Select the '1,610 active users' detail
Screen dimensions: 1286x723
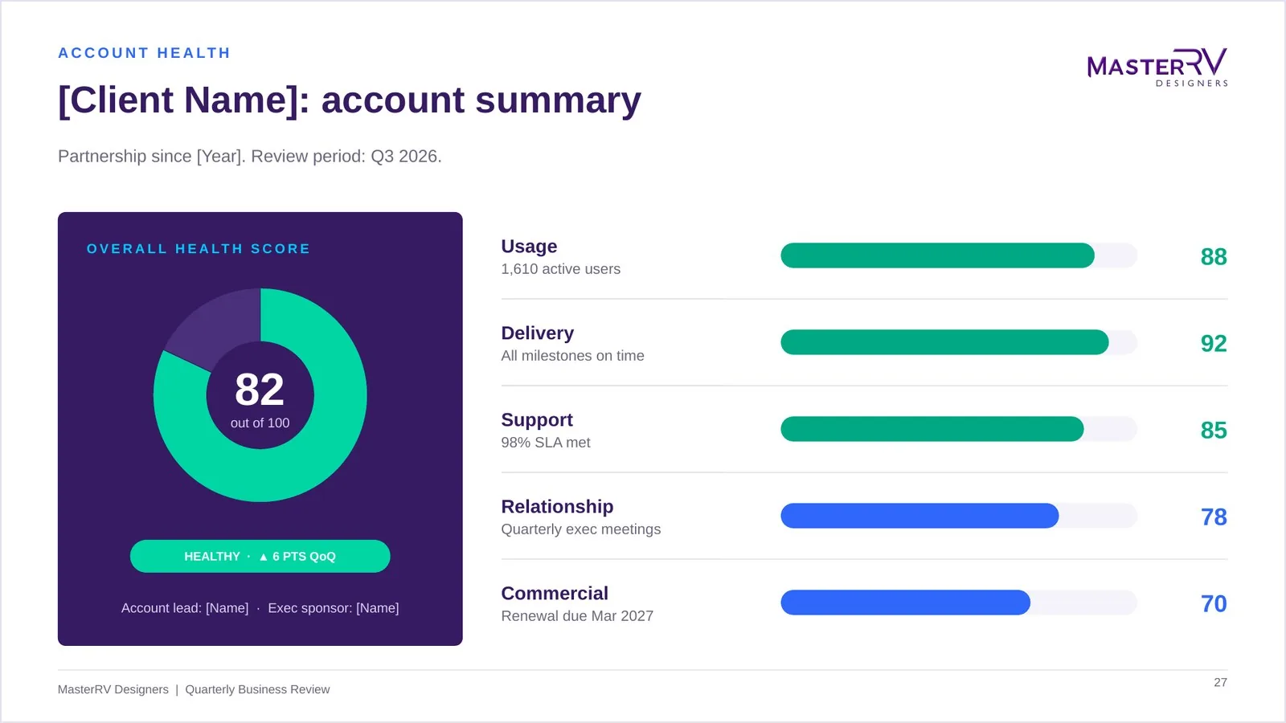561,269
